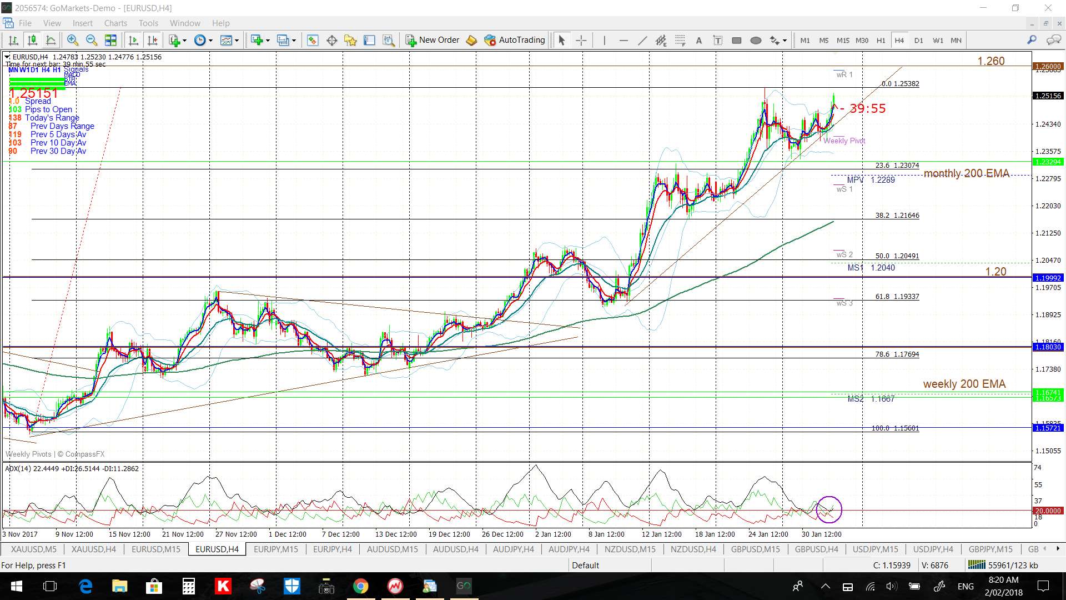Click the Windows Start button
This screenshot has width=1066, height=600.
(16, 586)
